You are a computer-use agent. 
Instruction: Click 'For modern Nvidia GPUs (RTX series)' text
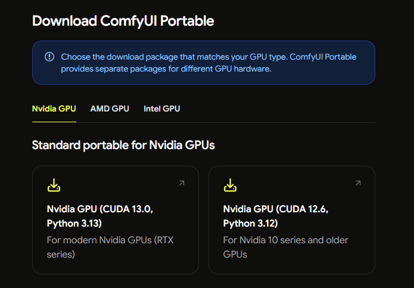(110, 247)
